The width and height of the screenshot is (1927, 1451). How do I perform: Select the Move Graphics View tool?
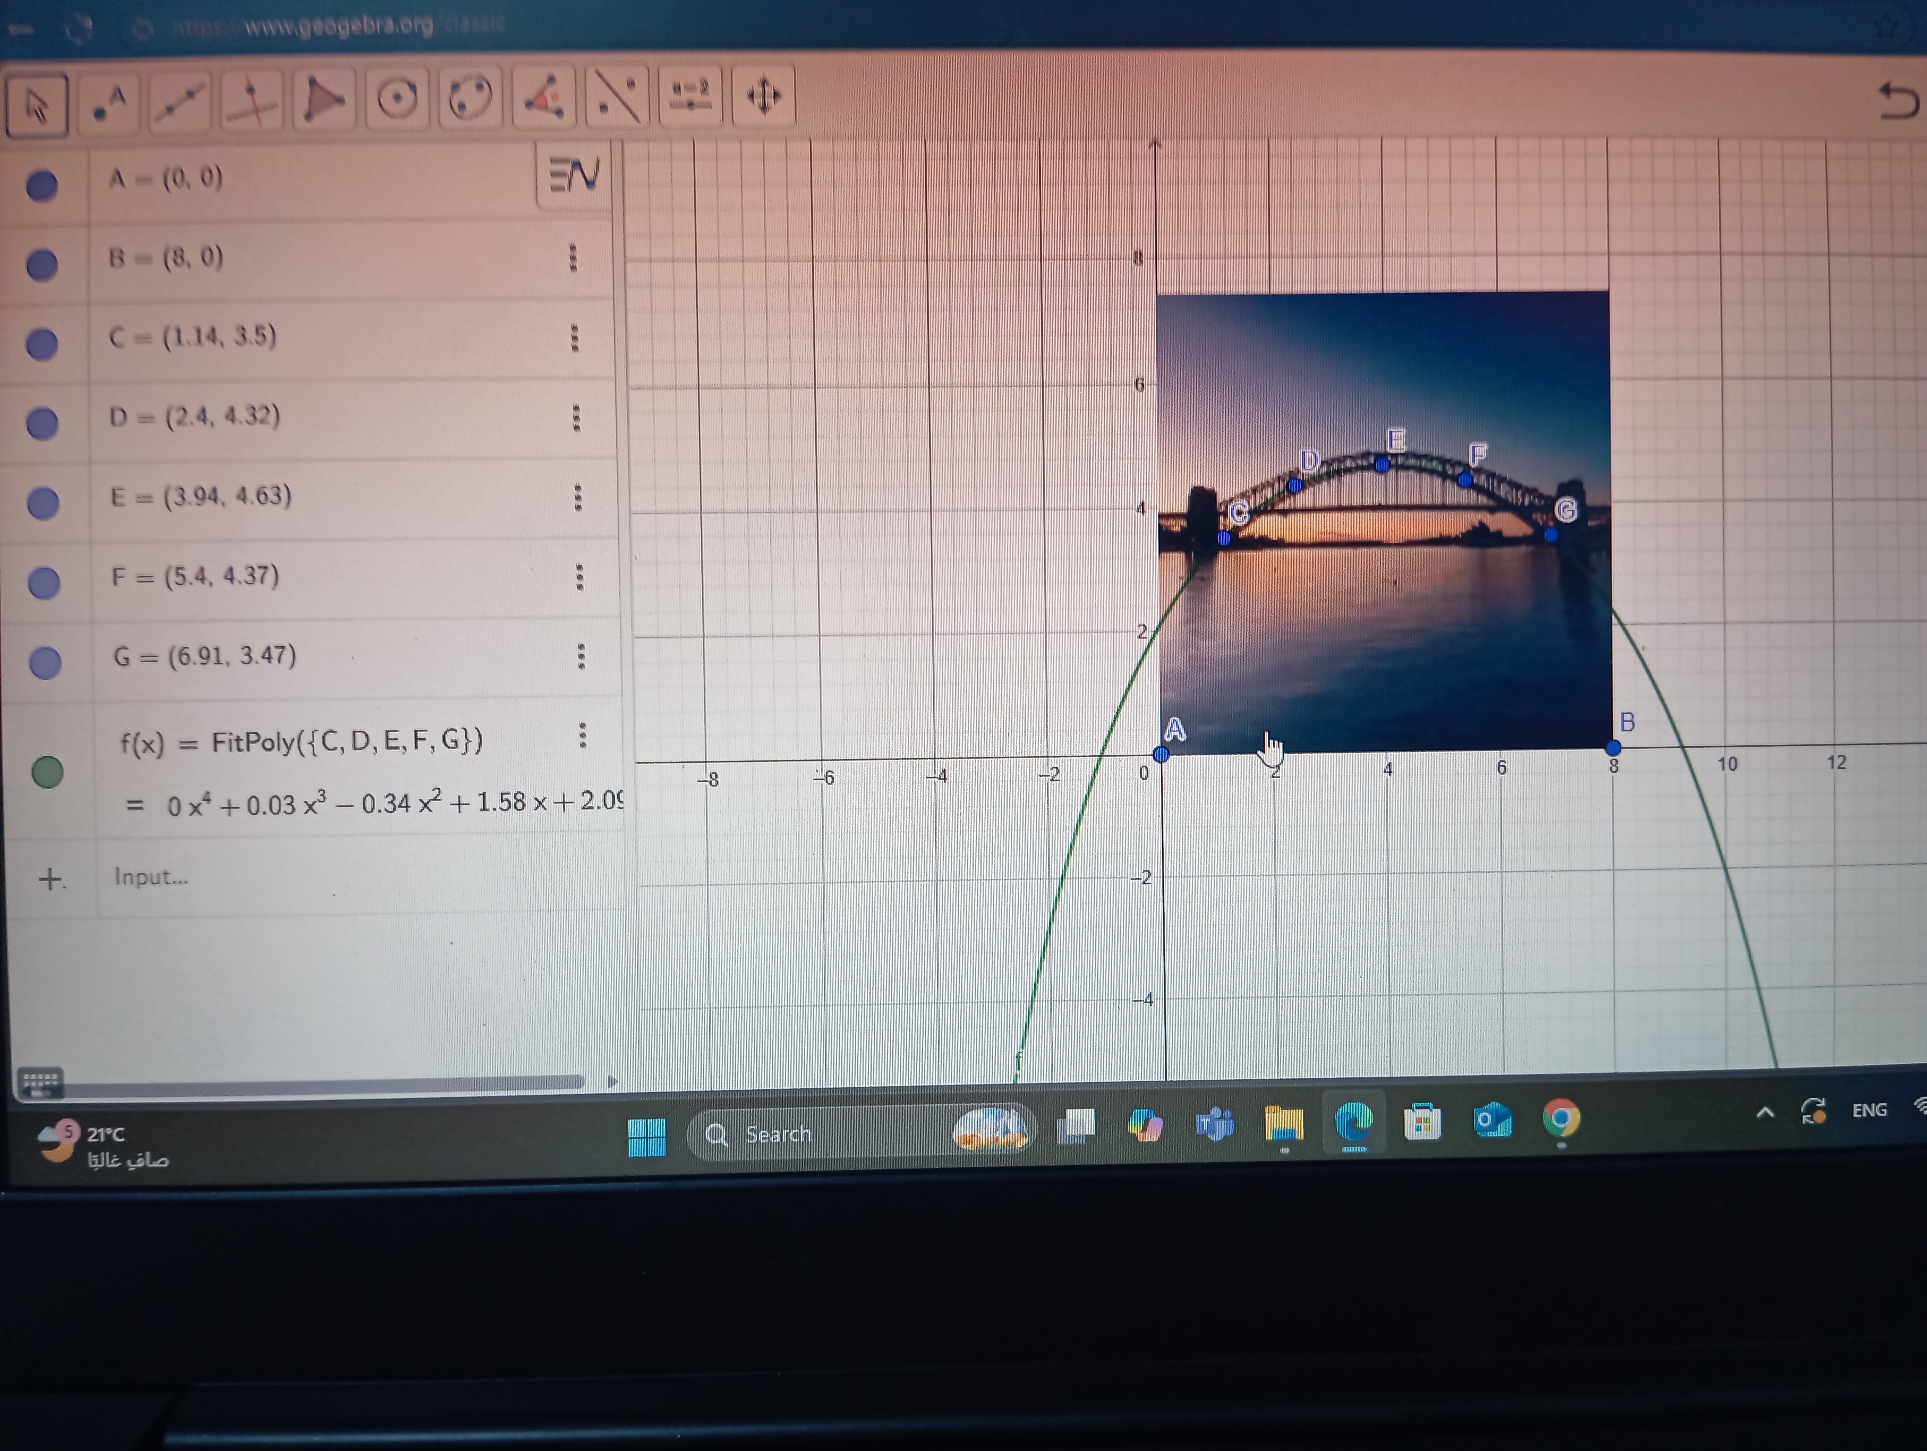[x=763, y=95]
